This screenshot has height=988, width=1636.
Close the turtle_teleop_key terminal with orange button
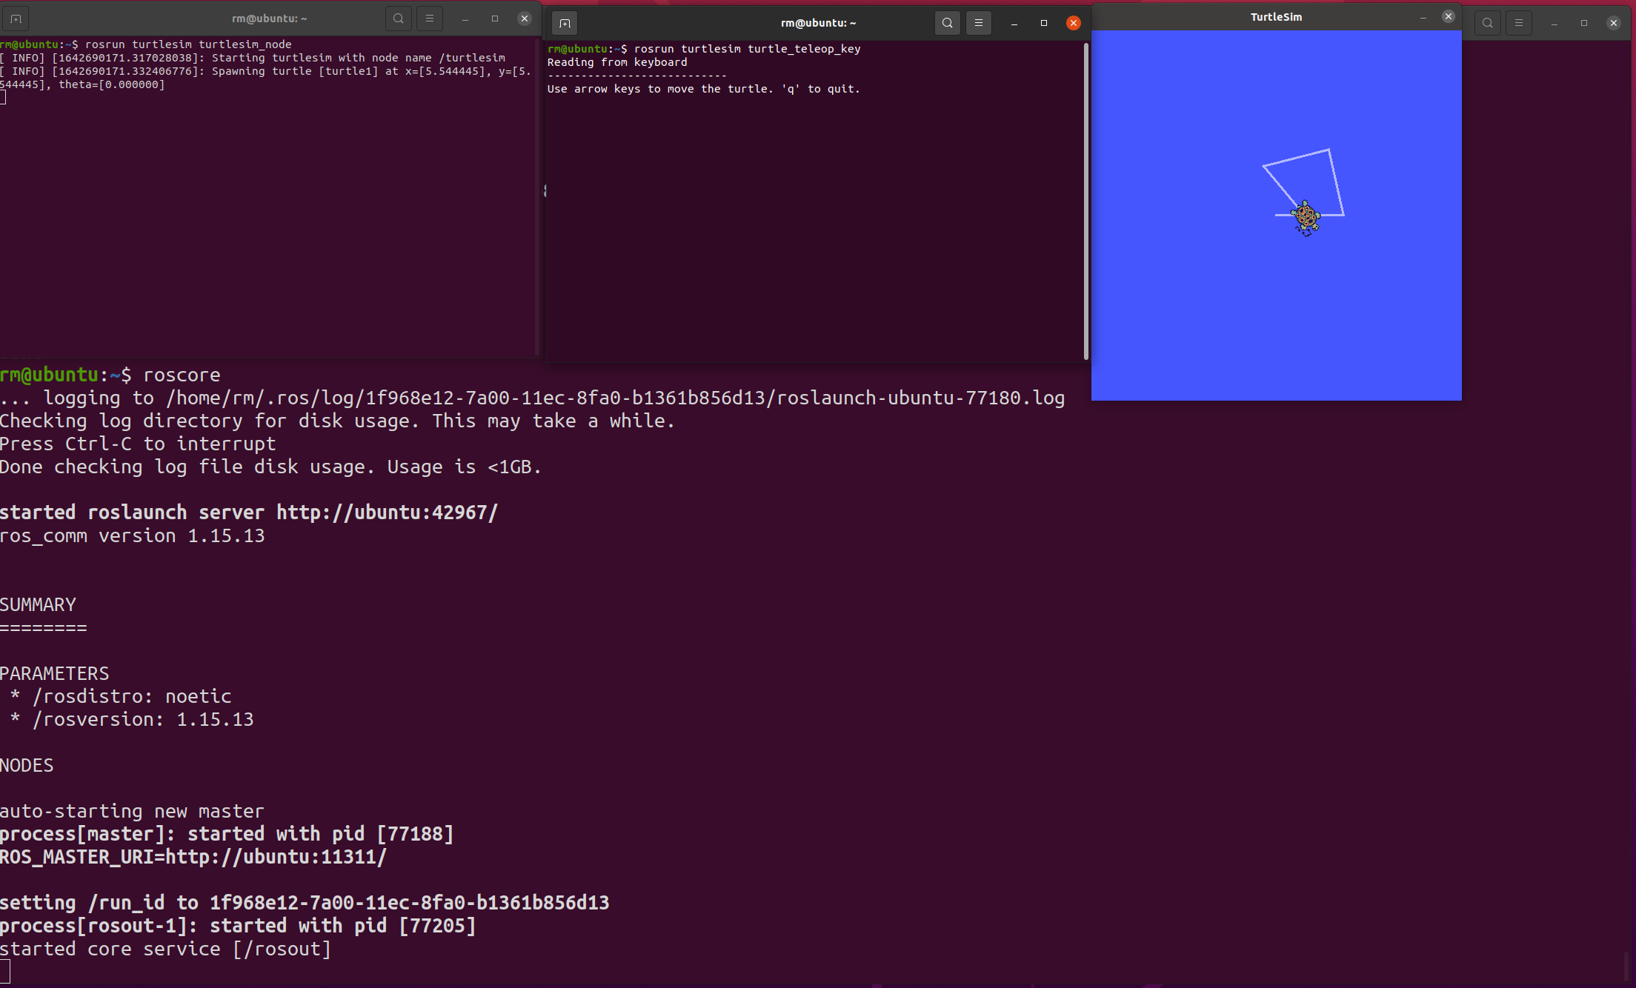click(x=1074, y=23)
